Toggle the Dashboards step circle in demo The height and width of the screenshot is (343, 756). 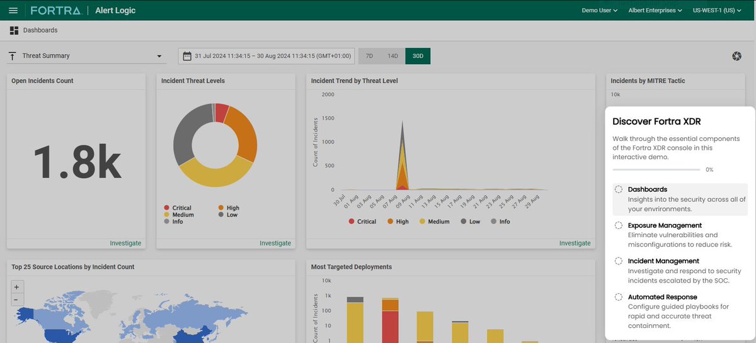tap(619, 189)
